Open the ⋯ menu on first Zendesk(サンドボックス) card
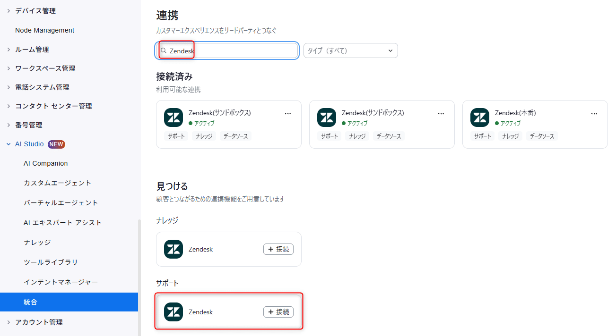 click(x=288, y=113)
